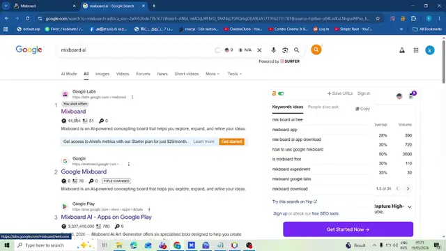Viewport: 446px width, 251px height.
Task: Open more options for Google Mixboard result
Action: point(129,165)
